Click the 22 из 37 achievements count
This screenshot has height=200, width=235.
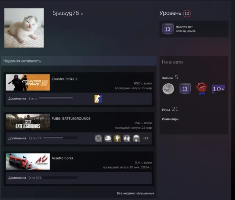pos(35,138)
